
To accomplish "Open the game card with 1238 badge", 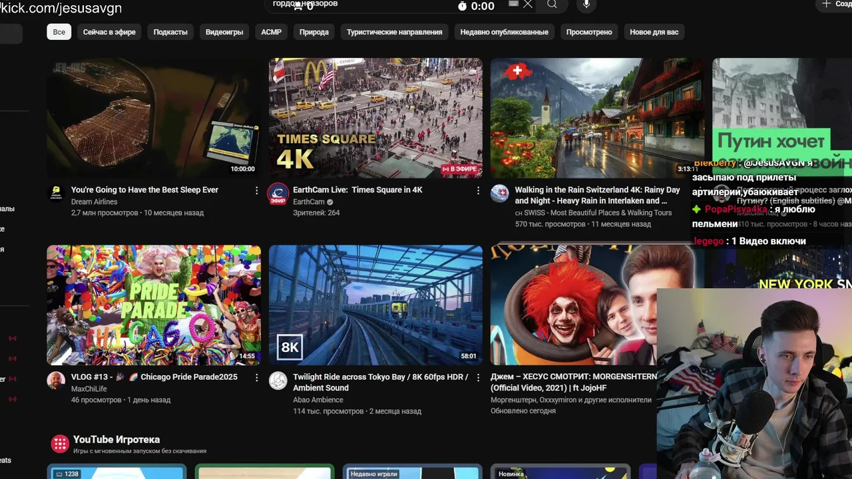I will pos(116,472).
